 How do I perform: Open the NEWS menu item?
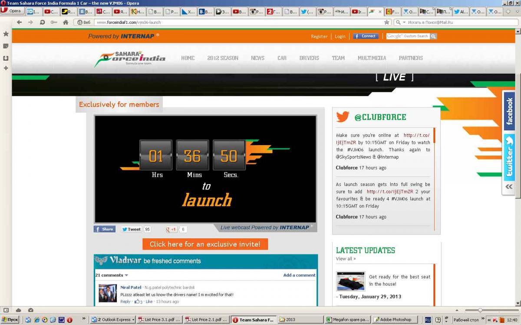257,58
